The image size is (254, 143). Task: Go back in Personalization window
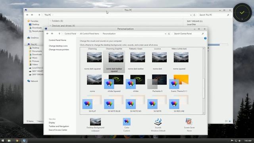(x=47, y=33)
